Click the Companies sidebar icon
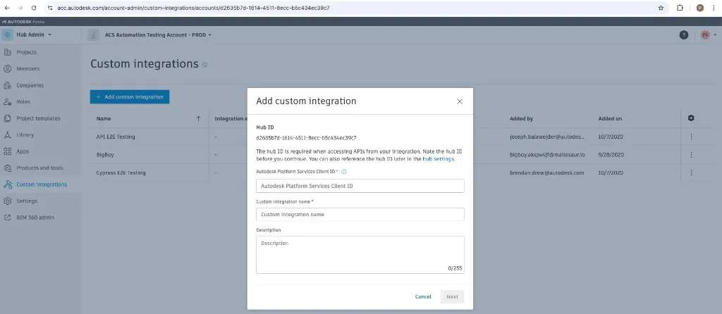This screenshot has width=722, height=314. (7, 85)
